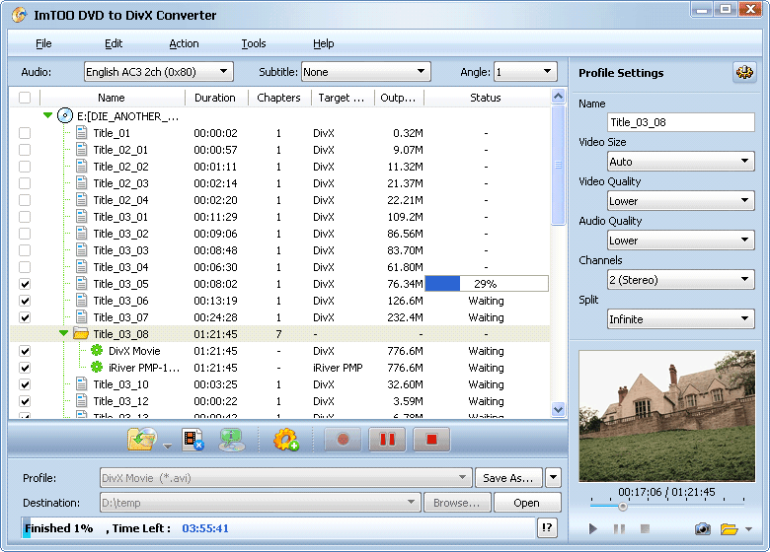
Task: Click the 29% progress bar of Title_03_05
Action: tap(487, 283)
